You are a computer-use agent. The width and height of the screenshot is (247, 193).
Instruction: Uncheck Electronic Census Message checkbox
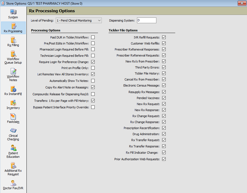pos(164,85)
